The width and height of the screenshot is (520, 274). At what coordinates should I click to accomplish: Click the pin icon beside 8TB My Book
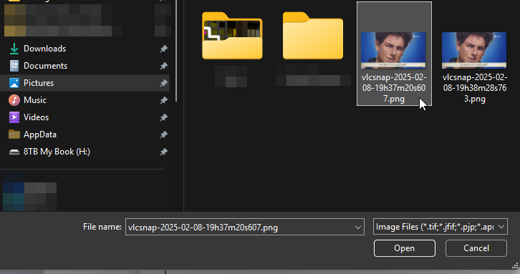pyautogui.click(x=163, y=152)
